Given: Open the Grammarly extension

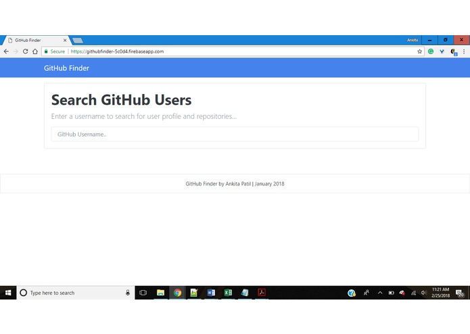Looking at the screenshot, I should (x=431, y=51).
